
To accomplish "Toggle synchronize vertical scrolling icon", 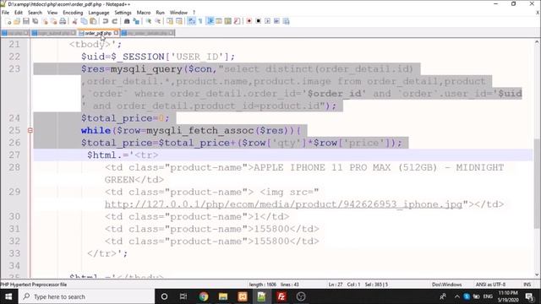I will tap(170, 21).
